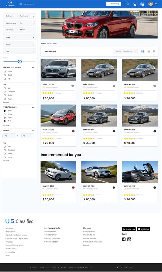162x272 pixels.
Task: Click the #x1 breadcrumb
Action: pyautogui.click(x=49, y=44)
